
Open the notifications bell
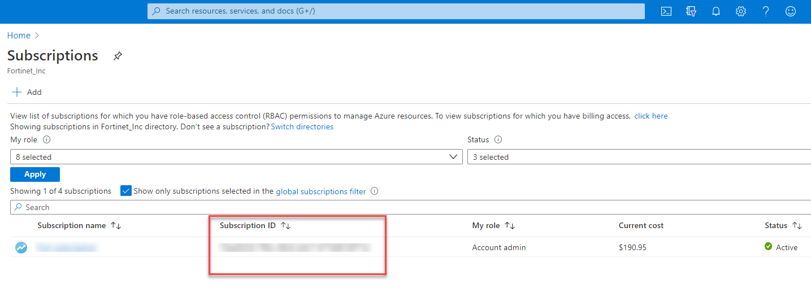(x=716, y=11)
